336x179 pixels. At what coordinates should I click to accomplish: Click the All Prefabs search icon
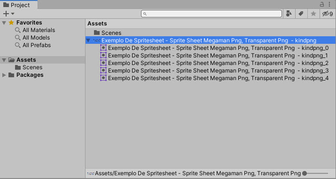18,45
